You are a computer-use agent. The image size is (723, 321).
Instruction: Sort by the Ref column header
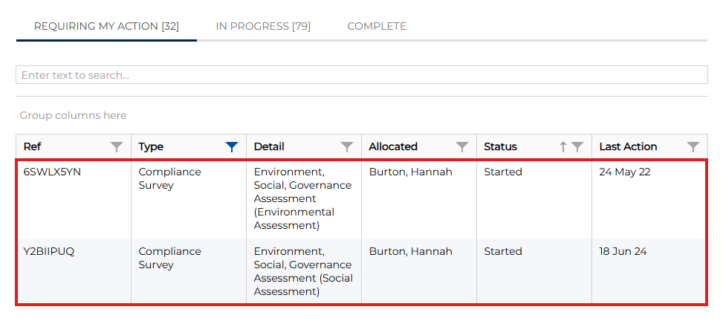click(x=33, y=147)
